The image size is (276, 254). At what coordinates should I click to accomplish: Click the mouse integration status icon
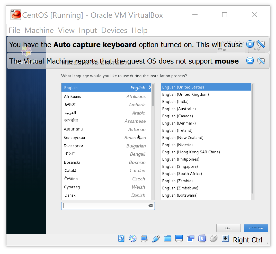click(x=213, y=239)
